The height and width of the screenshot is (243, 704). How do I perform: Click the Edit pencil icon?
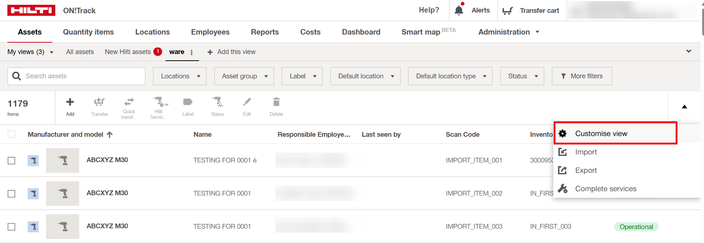click(247, 102)
